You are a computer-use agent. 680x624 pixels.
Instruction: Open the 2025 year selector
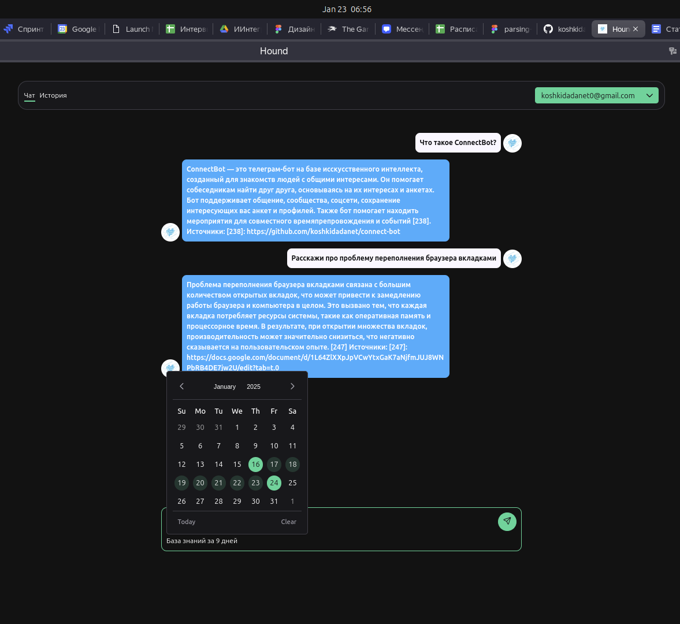[x=254, y=387]
